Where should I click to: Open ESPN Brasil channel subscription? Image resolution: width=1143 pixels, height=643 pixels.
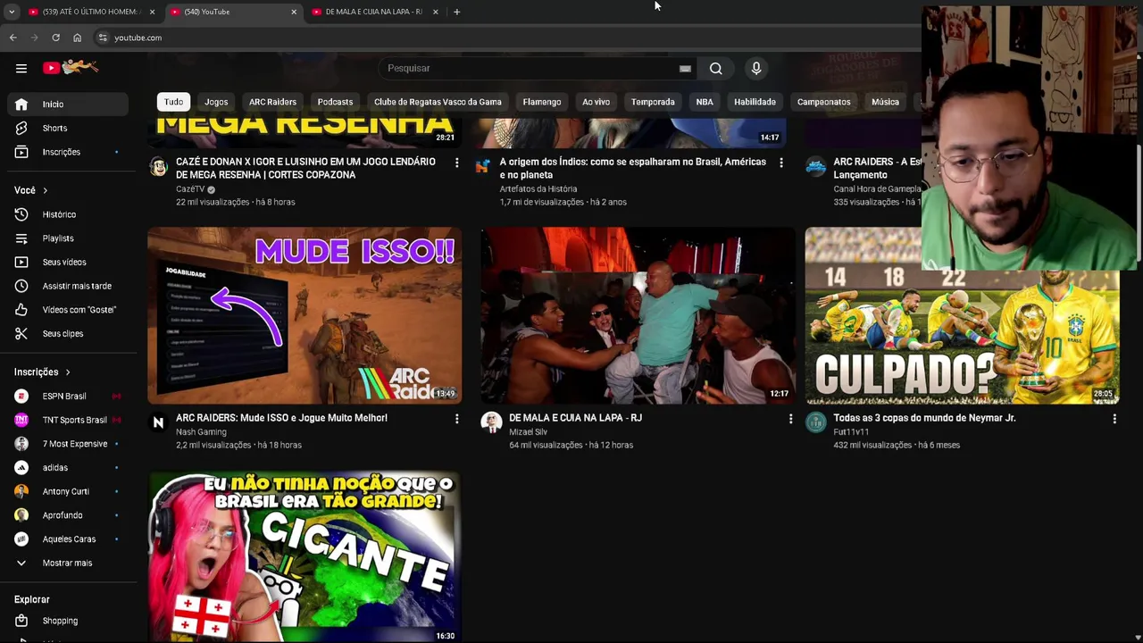[x=68, y=396]
